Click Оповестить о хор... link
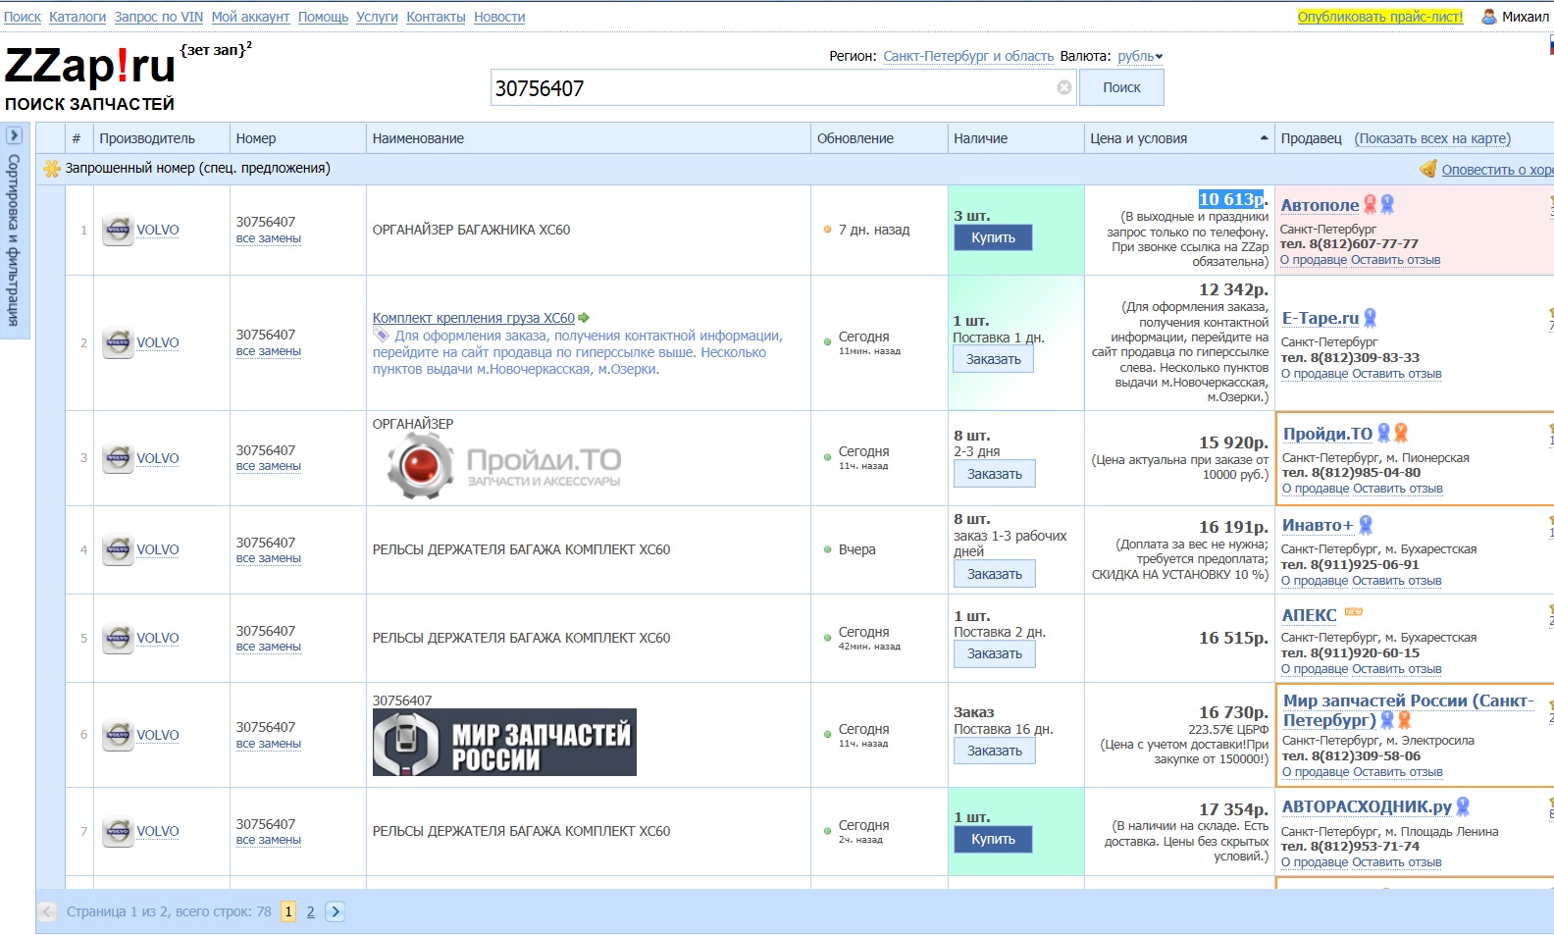The width and height of the screenshot is (1554, 935). 1497,170
